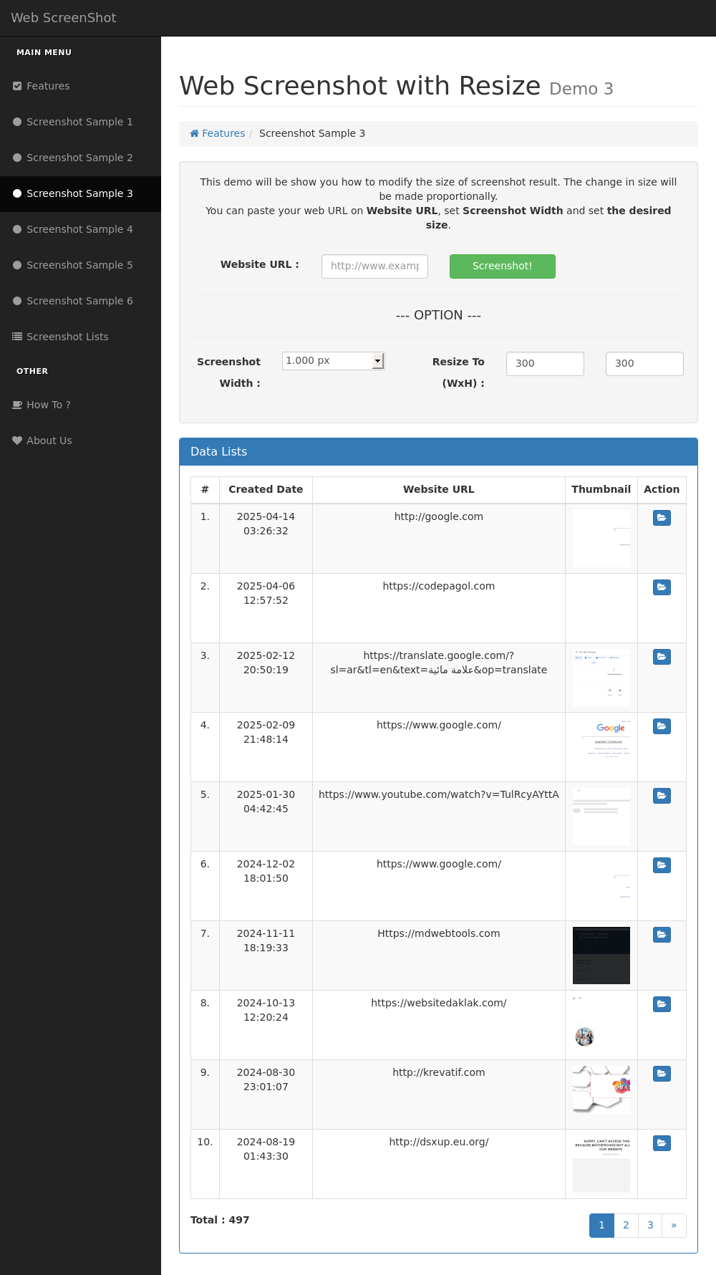Open How To ? in sidebar
The height and width of the screenshot is (1275, 716).
[x=49, y=405]
